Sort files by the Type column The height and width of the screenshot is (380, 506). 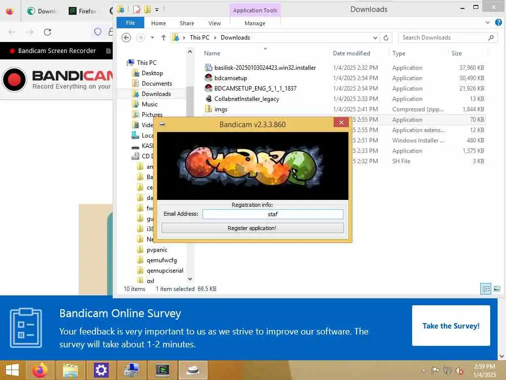399,53
